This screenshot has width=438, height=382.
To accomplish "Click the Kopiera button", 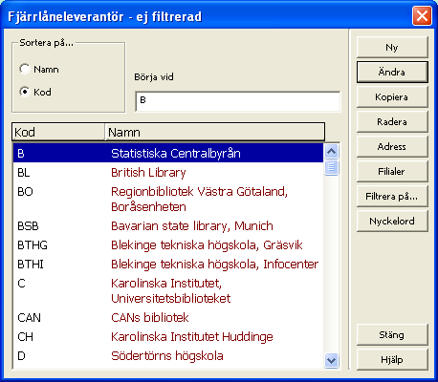I will [392, 97].
